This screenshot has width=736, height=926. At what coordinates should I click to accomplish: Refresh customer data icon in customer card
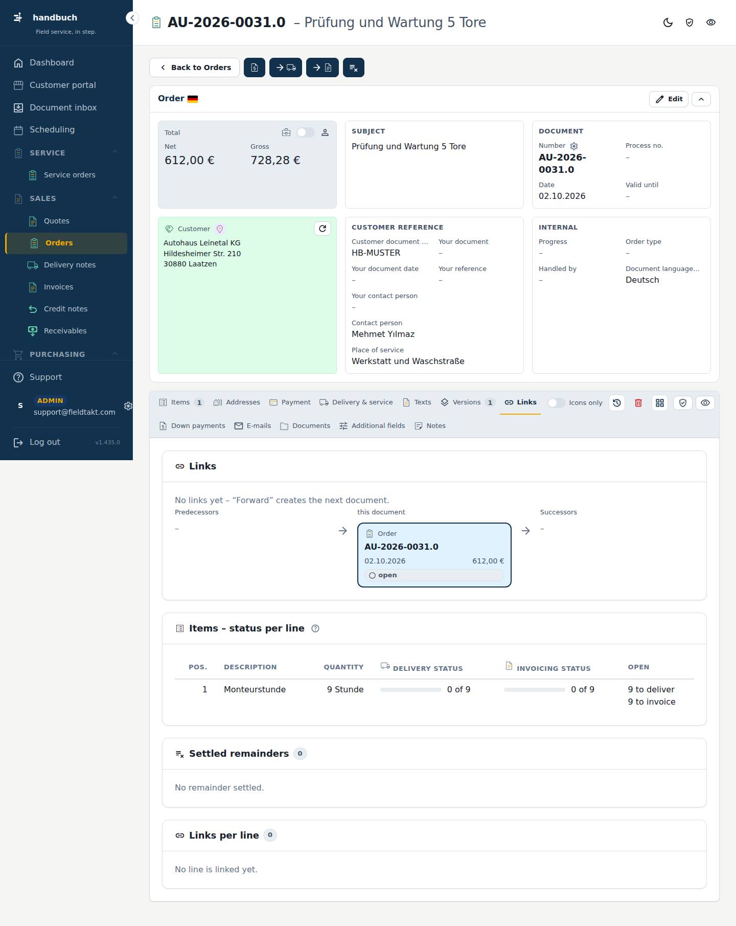tap(323, 229)
